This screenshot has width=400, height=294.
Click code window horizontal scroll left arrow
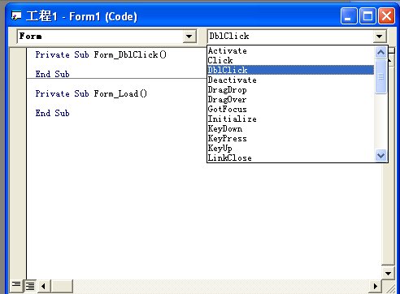[43, 286]
